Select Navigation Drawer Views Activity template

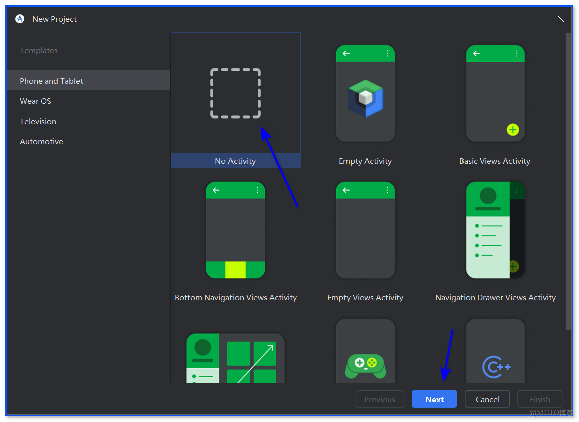coord(495,230)
